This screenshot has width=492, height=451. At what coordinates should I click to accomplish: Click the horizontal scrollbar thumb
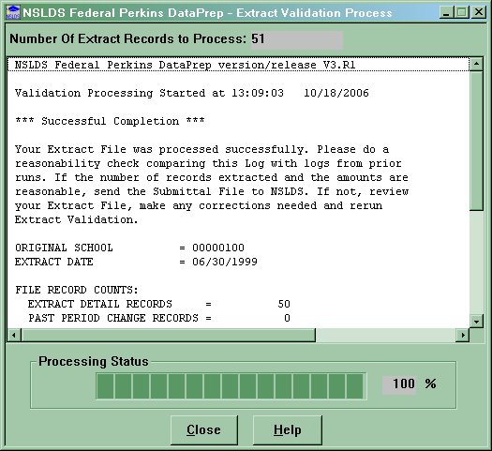168,335
